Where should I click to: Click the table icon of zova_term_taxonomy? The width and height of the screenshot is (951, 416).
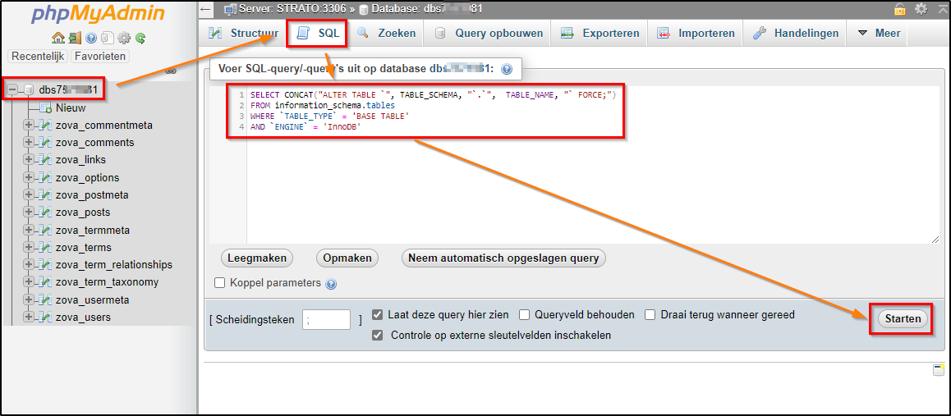pyautogui.click(x=45, y=282)
